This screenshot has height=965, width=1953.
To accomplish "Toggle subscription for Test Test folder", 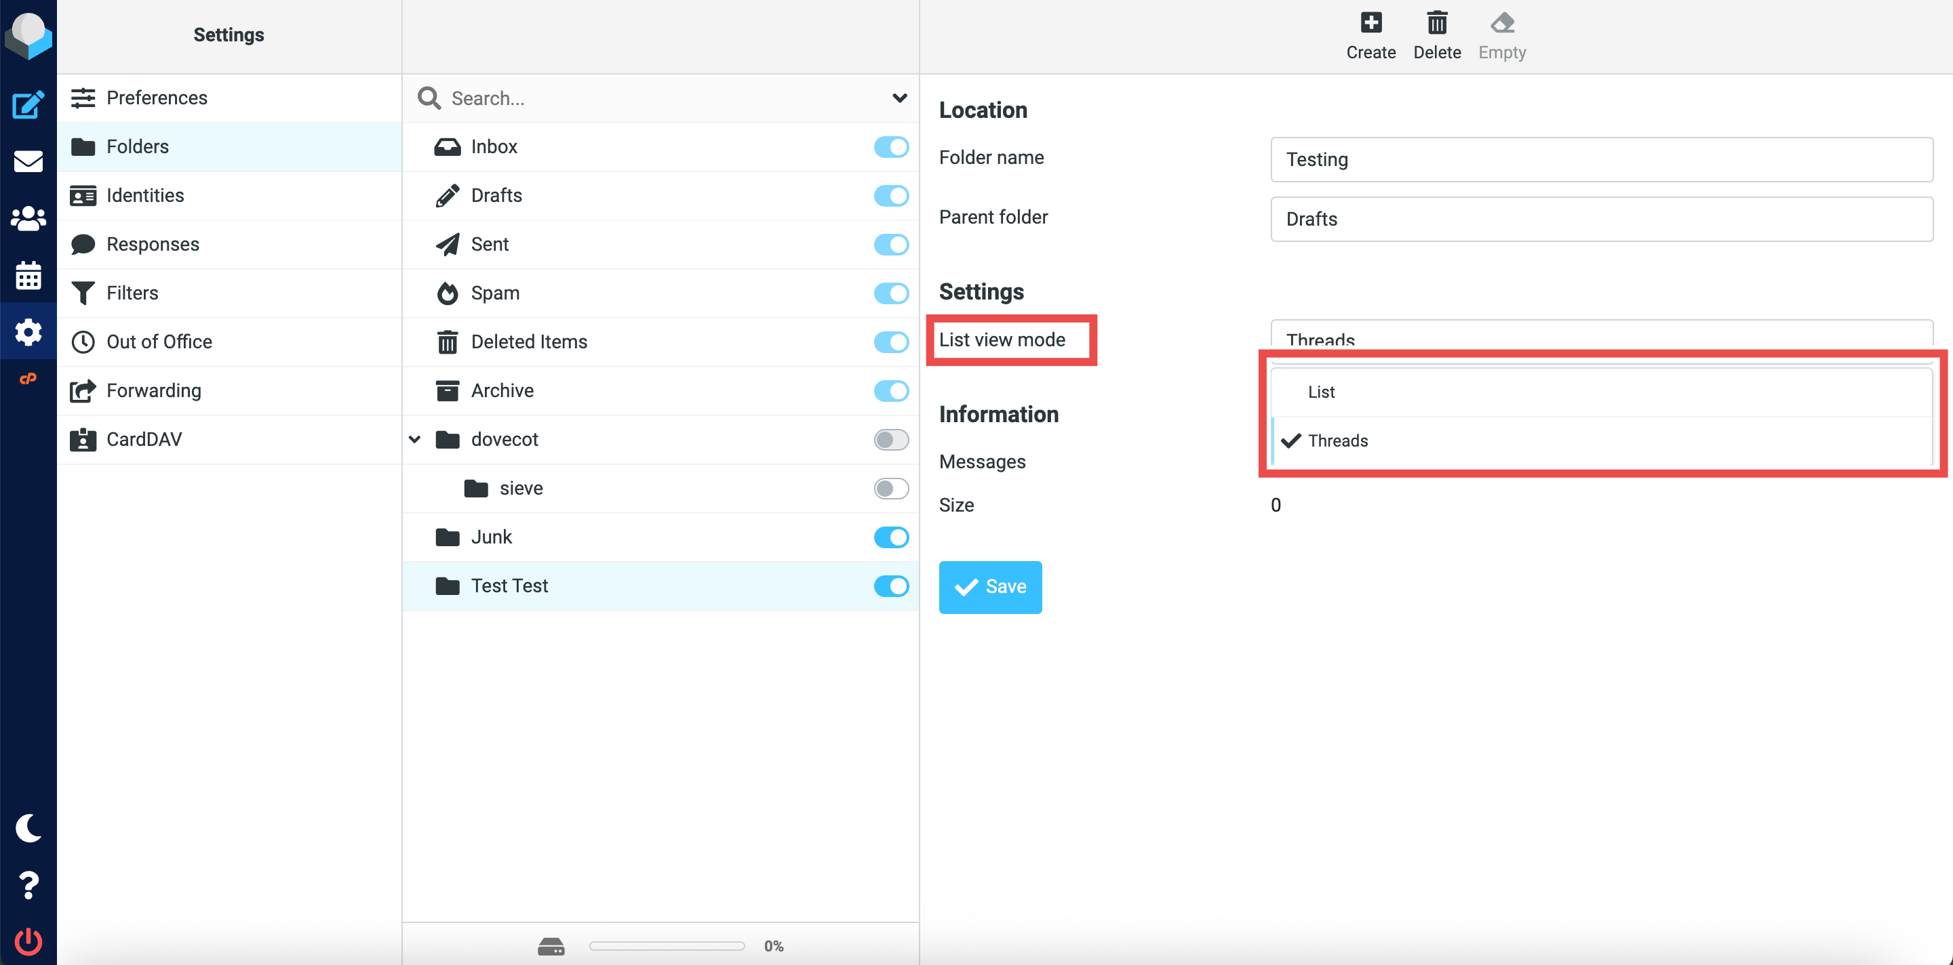I will 891,586.
